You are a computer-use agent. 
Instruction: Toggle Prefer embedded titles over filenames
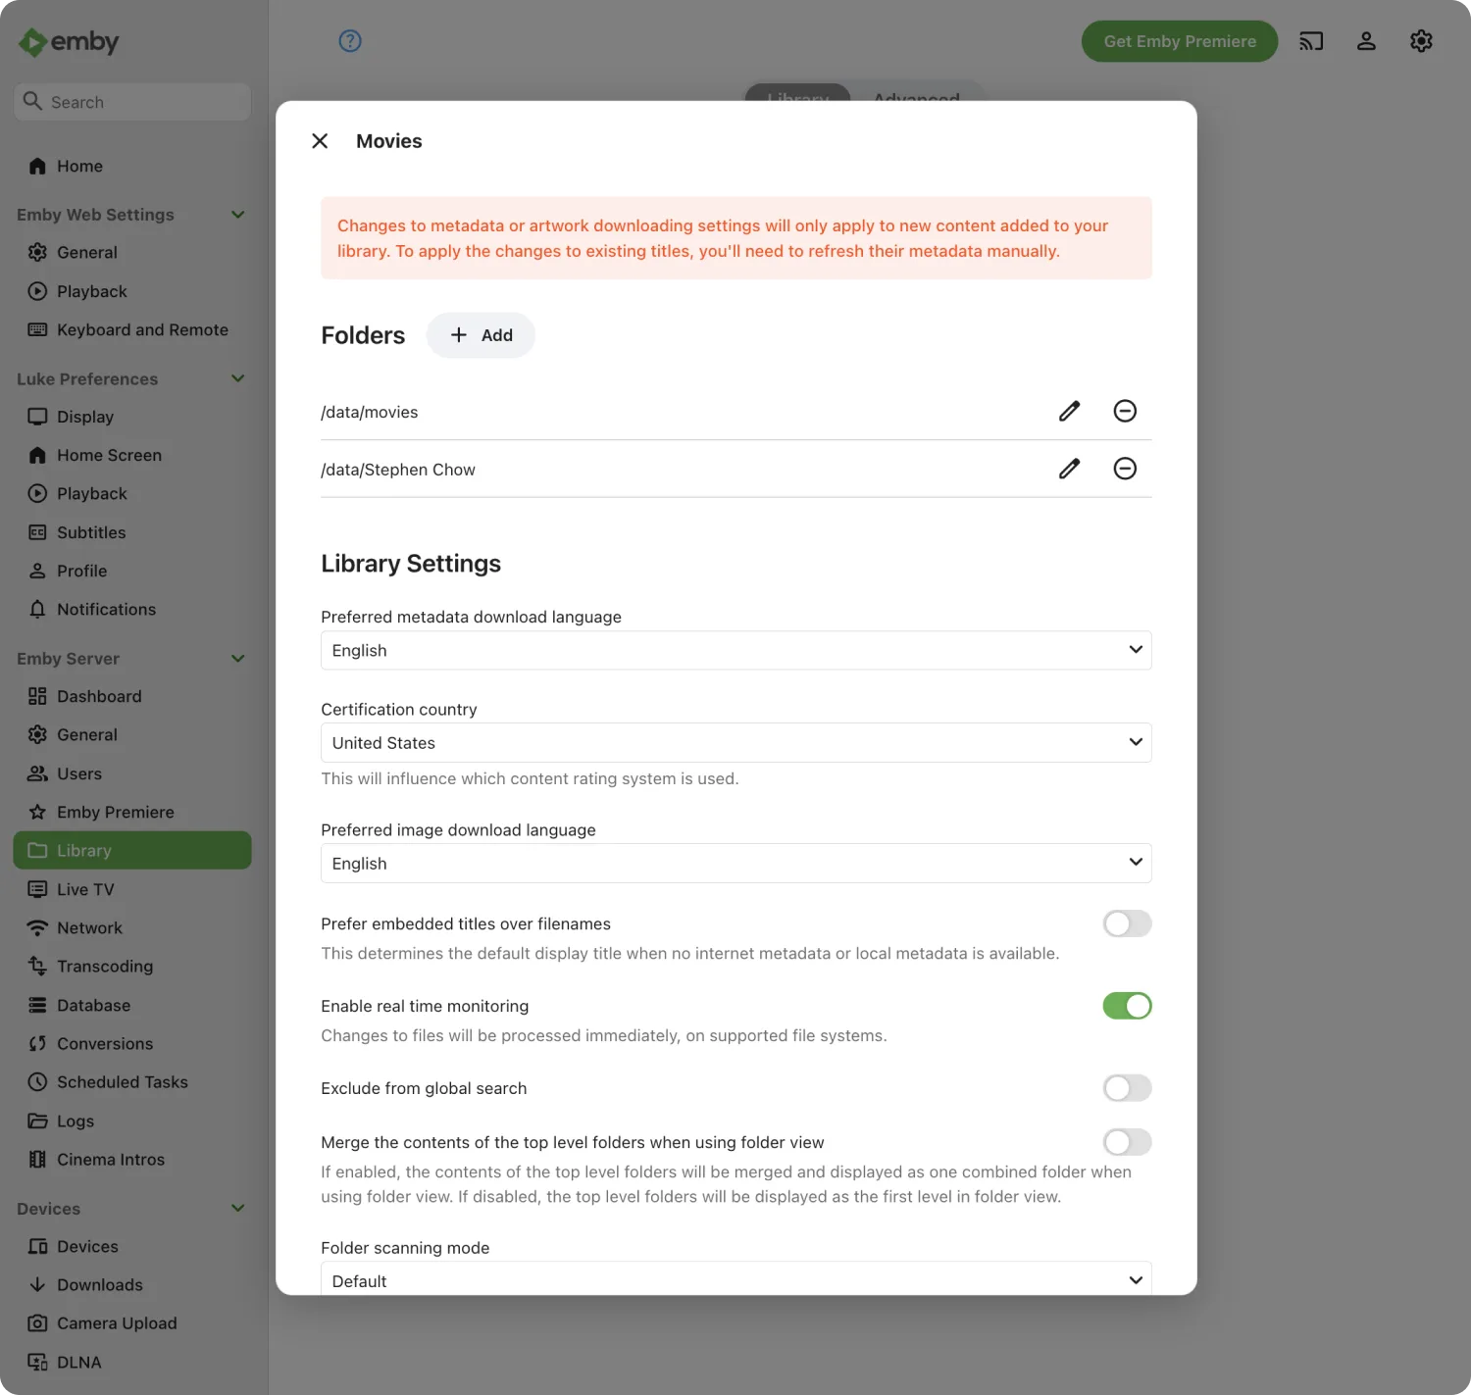[x=1127, y=923]
